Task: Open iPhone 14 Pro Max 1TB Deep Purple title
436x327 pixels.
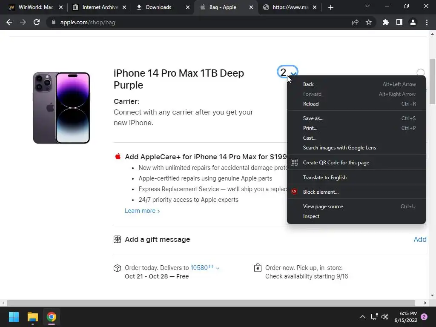Action: pyautogui.click(x=179, y=79)
